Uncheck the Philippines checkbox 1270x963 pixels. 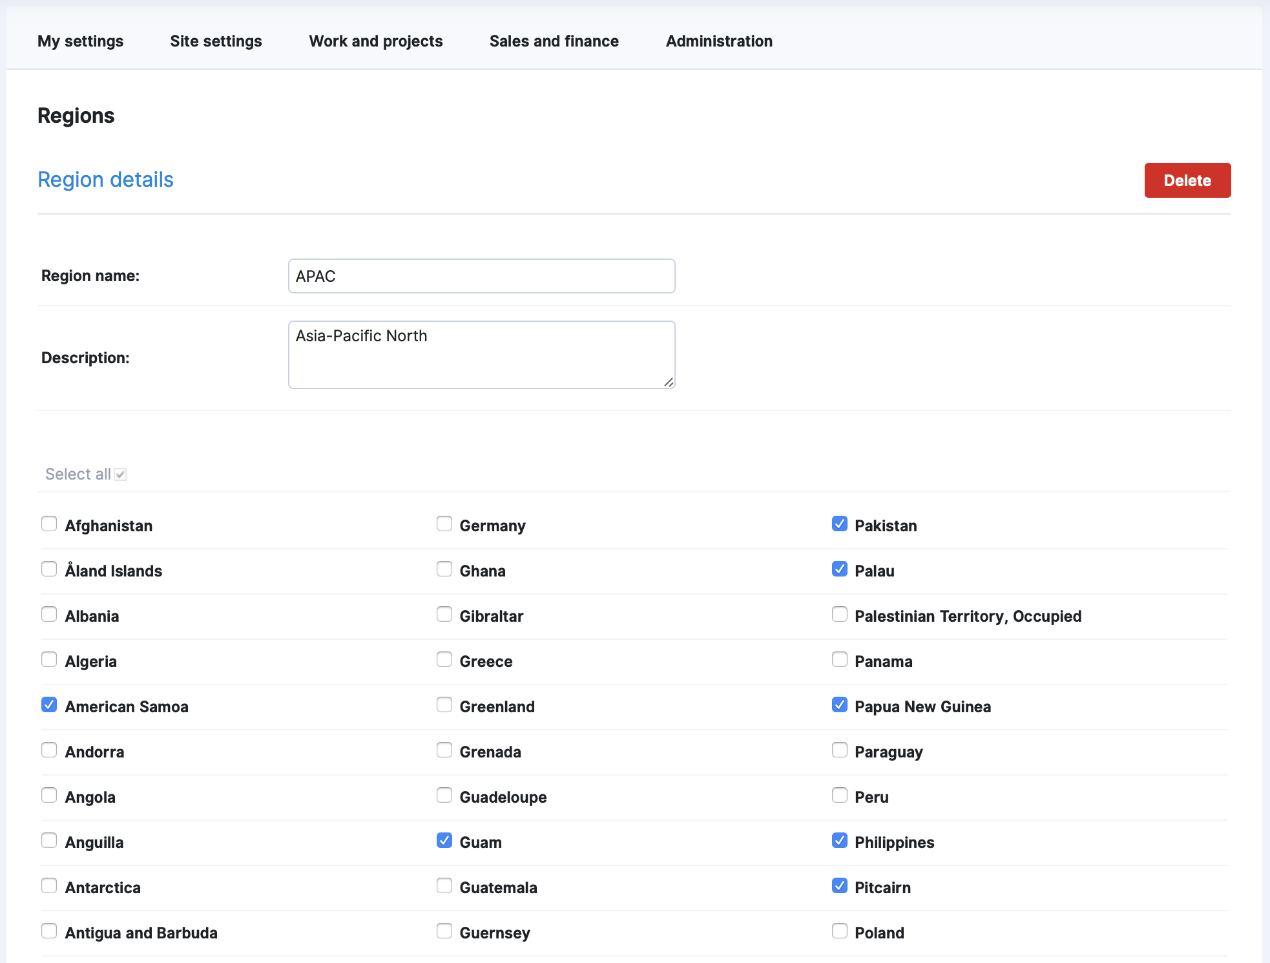point(840,840)
